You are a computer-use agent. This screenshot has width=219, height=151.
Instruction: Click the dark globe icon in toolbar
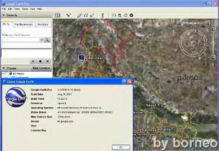pyautogui.click(x=131, y=15)
